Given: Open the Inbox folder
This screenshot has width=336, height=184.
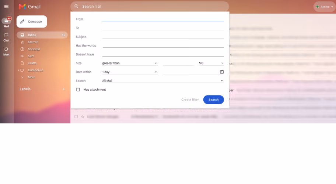Looking at the screenshot, I should click(x=42, y=35).
